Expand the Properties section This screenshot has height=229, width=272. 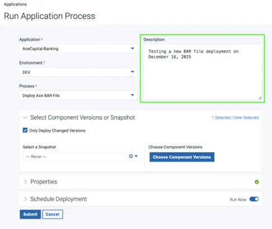pyautogui.click(x=25, y=182)
